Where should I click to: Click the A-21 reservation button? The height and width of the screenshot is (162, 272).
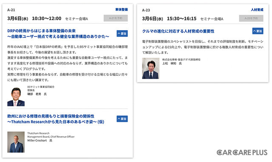[116, 18]
